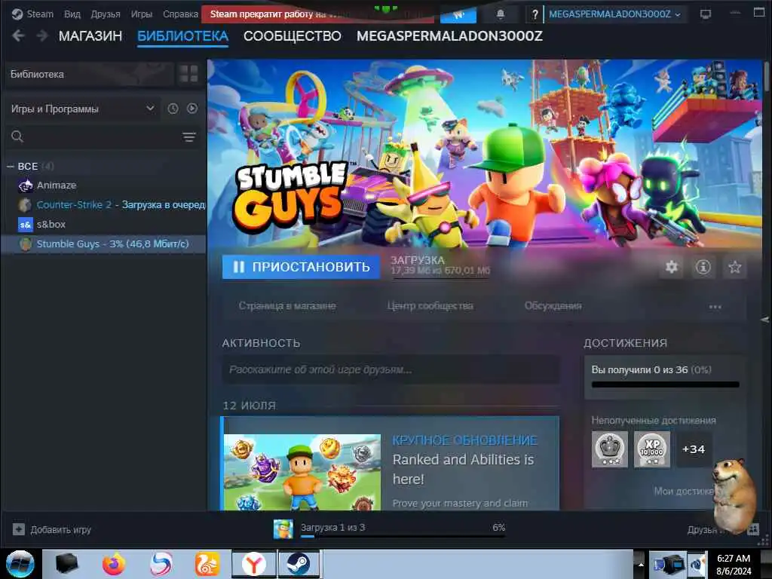
Task: Open the question mark help icon
Action: [535, 14]
